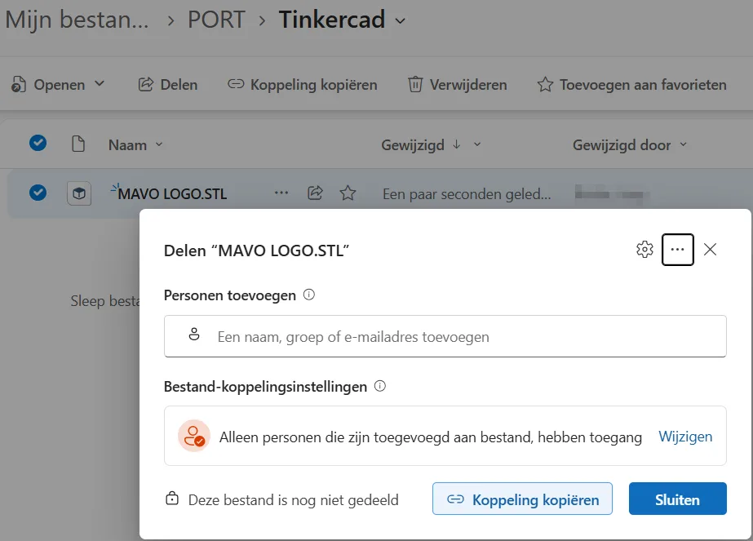Open ellipsis menu on MAVO LOGO.STL row
The height and width of the screenshot is (541, 753).
[281, 193]
